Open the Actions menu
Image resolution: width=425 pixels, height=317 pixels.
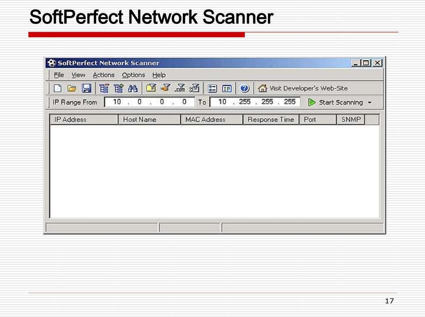(x=104, y=75)
